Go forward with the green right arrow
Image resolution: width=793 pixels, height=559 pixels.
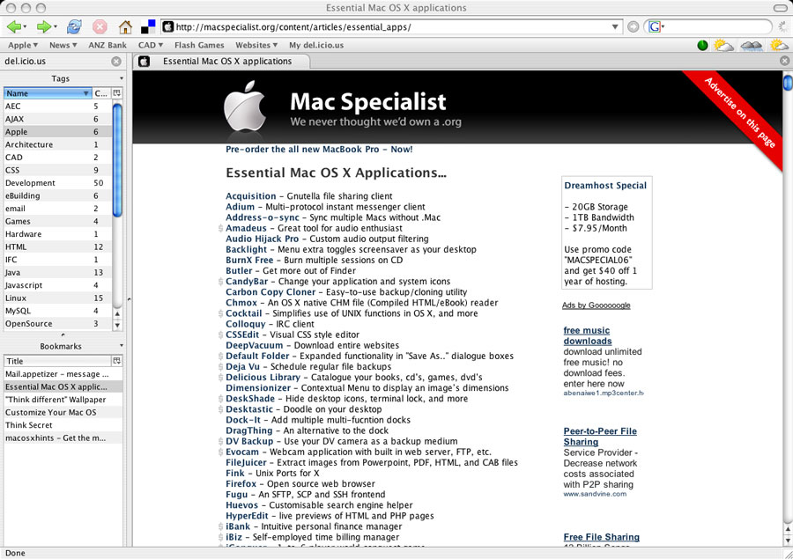coord(44,26)
